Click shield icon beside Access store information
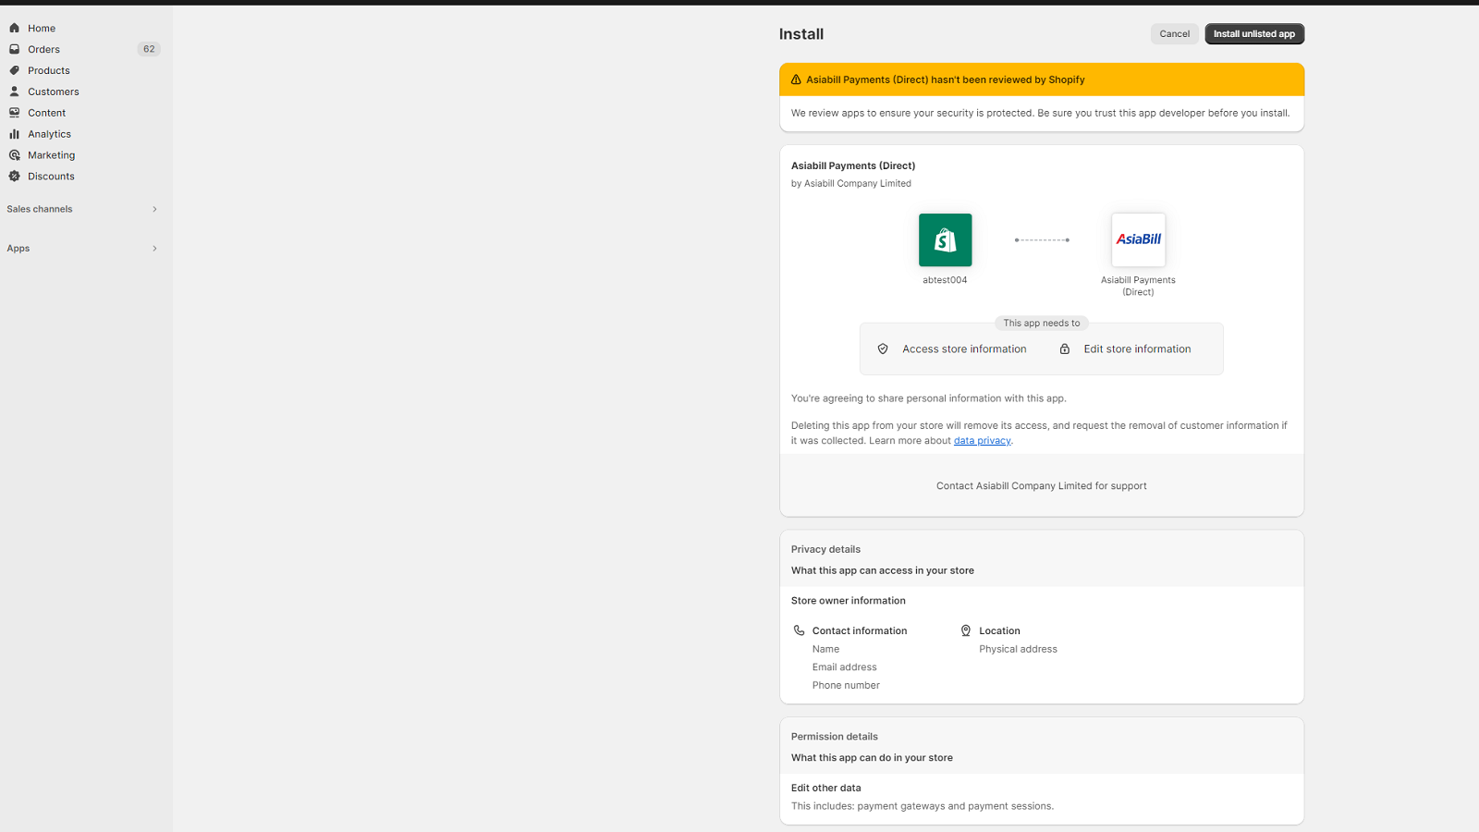This screenshot has width=1479, height=832. click(883, 349)
